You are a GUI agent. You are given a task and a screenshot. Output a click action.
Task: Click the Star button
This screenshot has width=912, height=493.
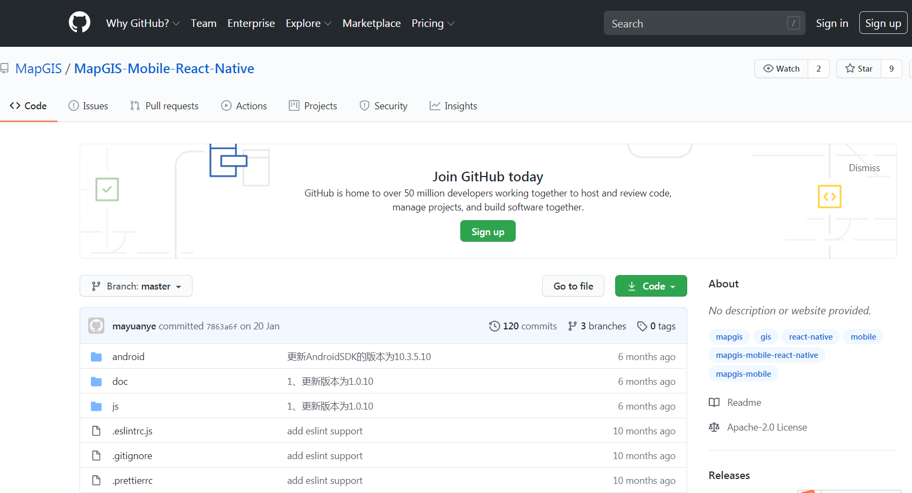pyautogui.click(x=859, y=68)
